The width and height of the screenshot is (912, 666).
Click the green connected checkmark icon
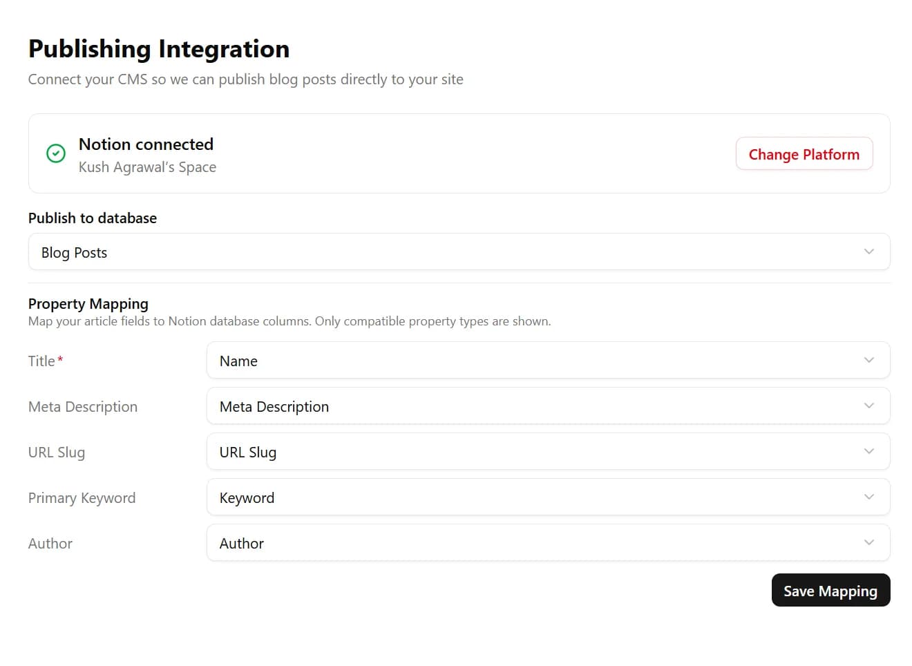[x=56, y=153]
